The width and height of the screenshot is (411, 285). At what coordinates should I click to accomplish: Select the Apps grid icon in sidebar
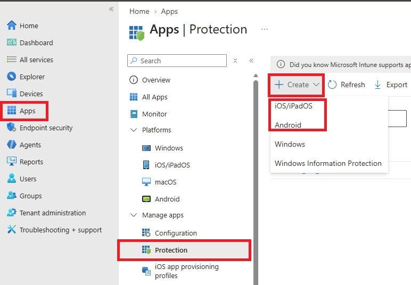coord(12,111)
